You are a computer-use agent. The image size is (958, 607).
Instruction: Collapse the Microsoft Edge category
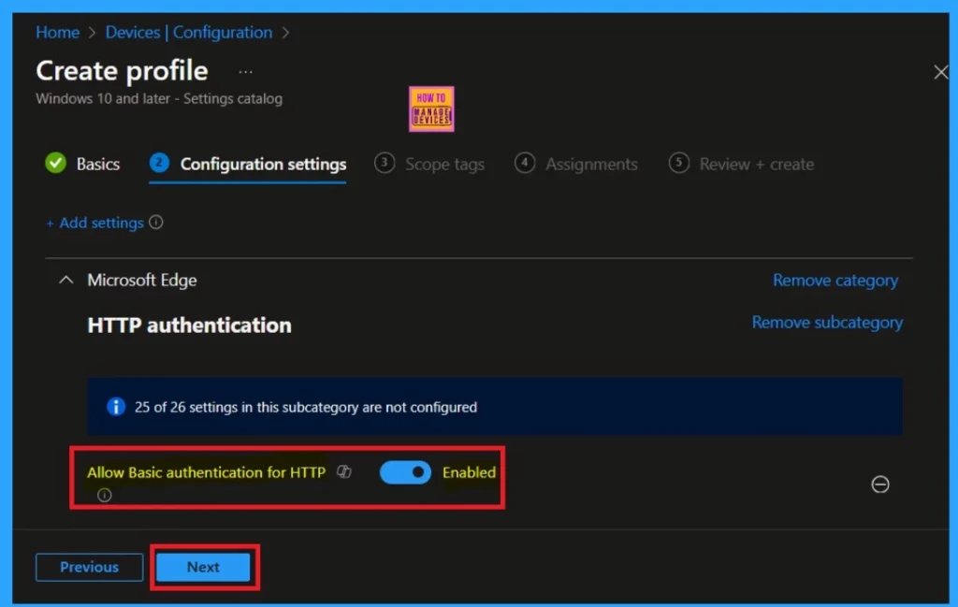[x=66, y=281]
